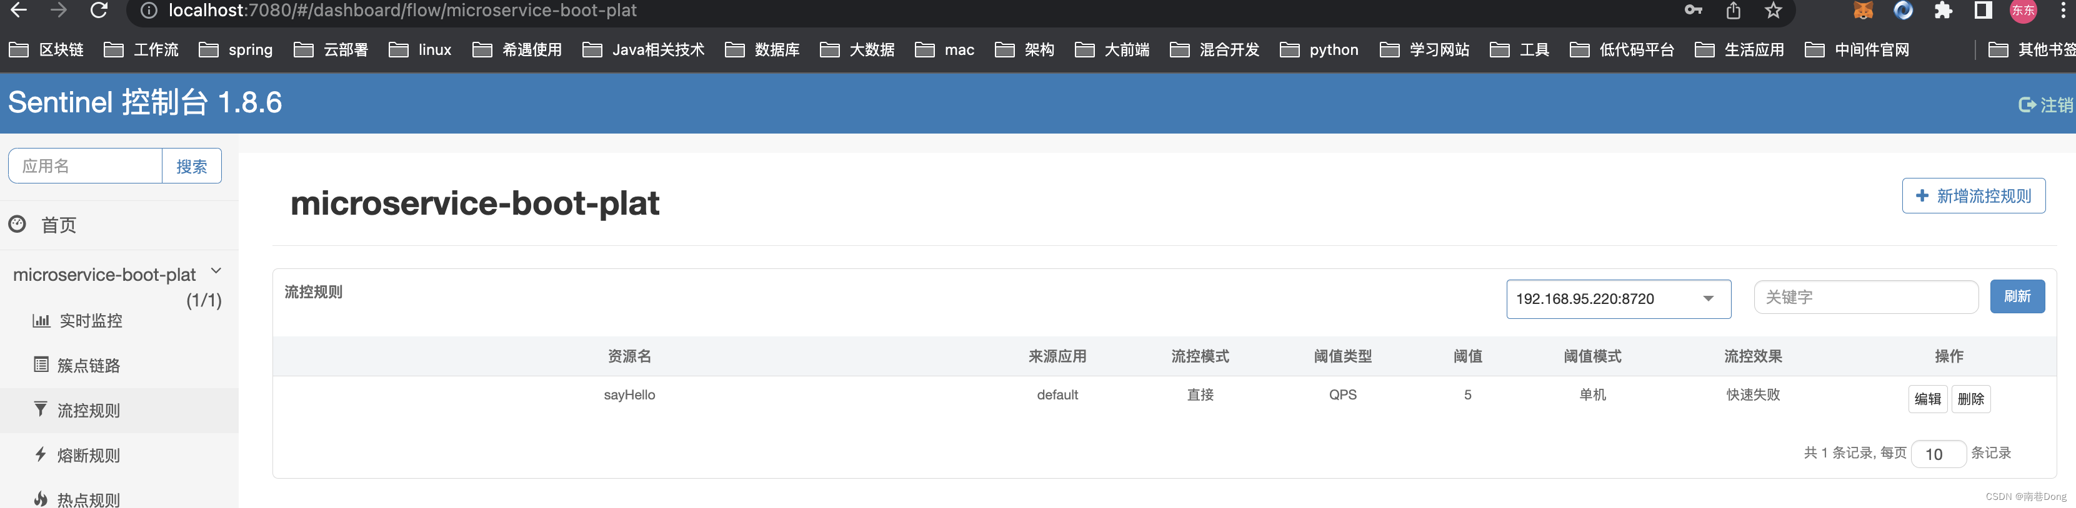This screenshot has width=2076, height=508.
Task: Click the 实时监控 bar chart icon
Action: click(40, 320)
